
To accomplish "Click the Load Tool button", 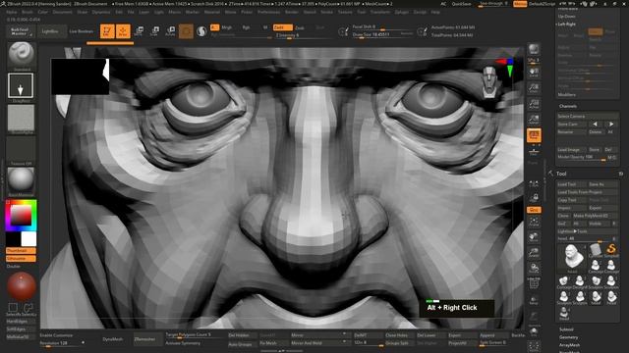I will pos(571,184).
